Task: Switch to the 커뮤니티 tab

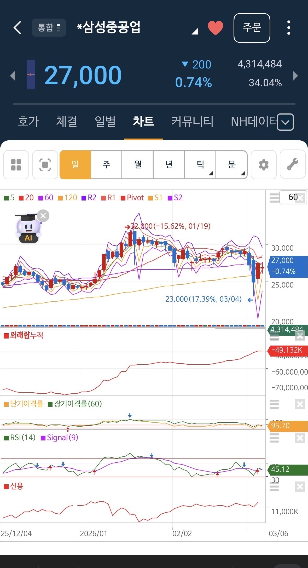Action: point(192,122)
